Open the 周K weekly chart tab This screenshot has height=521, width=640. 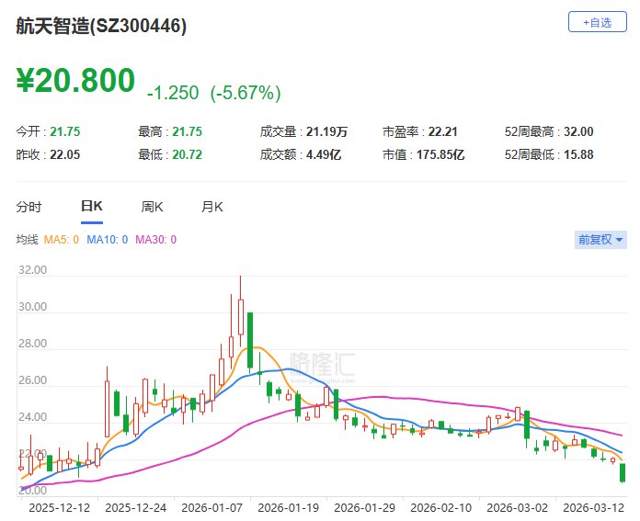(x=152, y=207)
